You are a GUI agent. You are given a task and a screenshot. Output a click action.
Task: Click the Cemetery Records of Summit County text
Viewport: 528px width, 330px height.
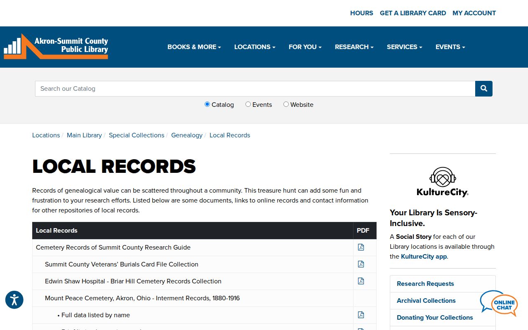click(113, 247)
